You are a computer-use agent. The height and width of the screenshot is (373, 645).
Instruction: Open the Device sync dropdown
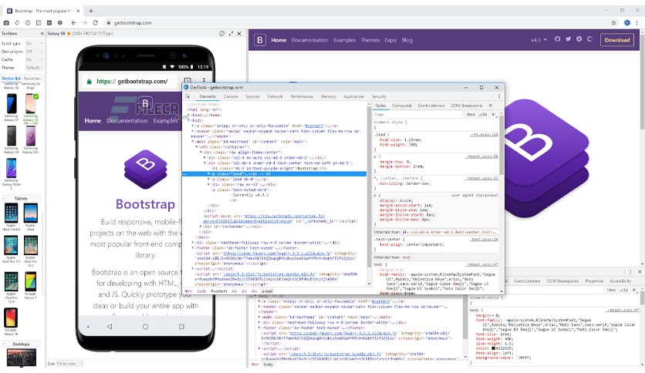(x=34, y=52)
